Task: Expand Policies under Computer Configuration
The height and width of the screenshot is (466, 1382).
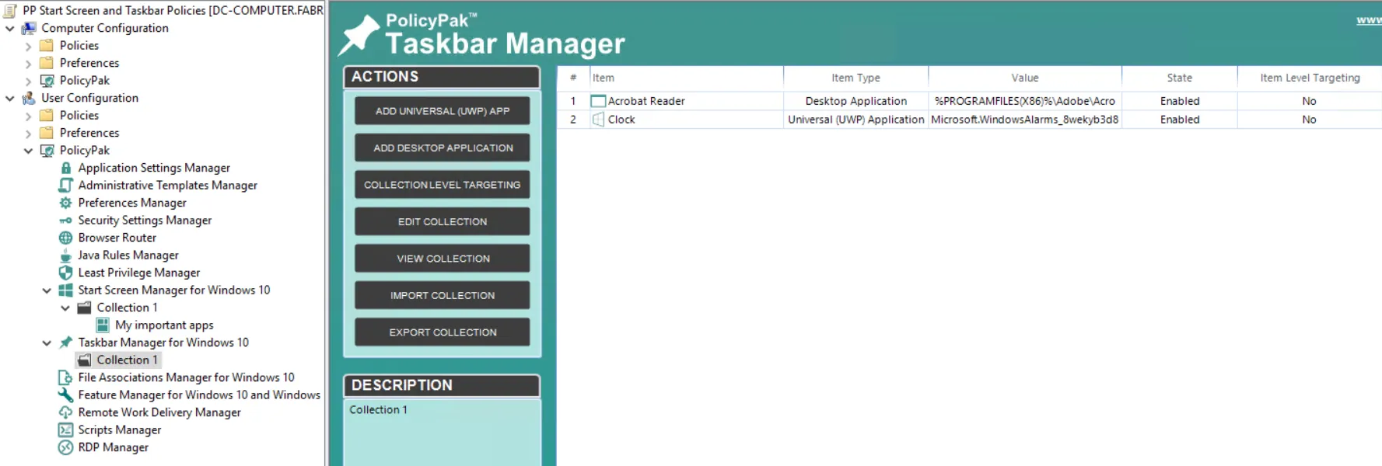Action: [x=29, y=46]
